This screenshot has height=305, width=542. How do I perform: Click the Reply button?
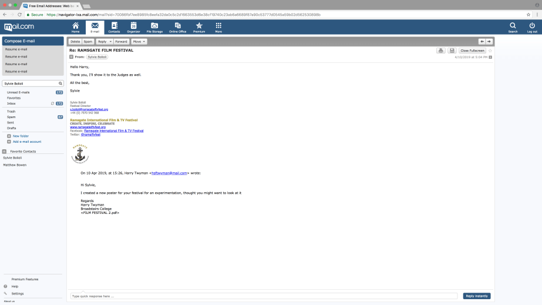(x=102, y=42)
